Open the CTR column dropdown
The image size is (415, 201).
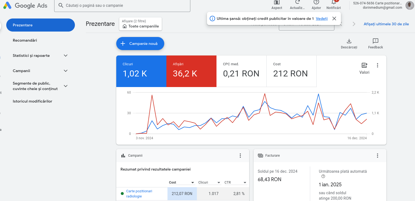pos(245,183)
